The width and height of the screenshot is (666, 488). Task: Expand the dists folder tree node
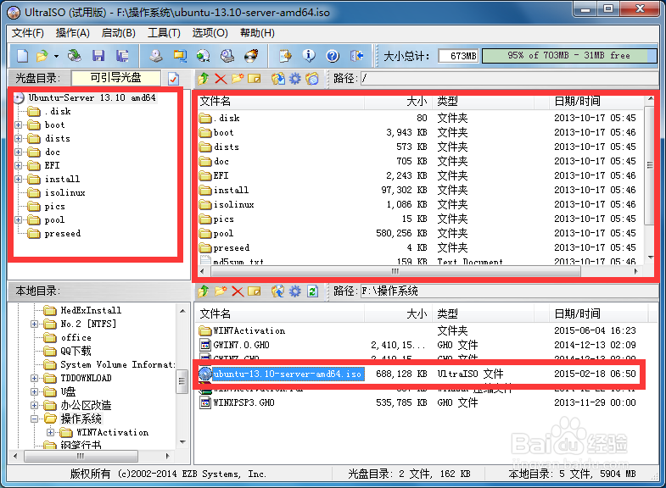click(19, 139)
